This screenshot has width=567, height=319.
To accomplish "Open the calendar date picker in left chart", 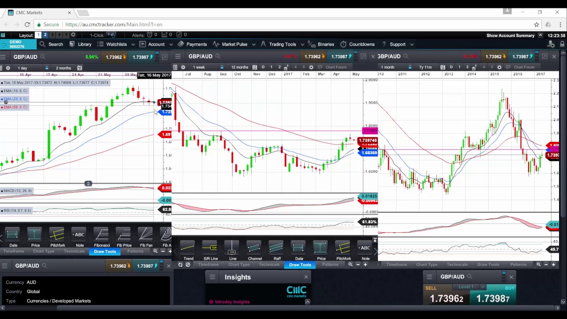I will (x=79, y=68).
